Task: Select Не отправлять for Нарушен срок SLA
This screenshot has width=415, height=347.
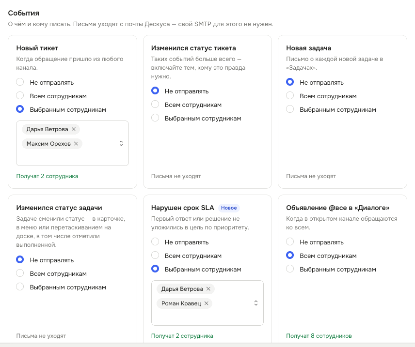Action: (x=155, y=241)
